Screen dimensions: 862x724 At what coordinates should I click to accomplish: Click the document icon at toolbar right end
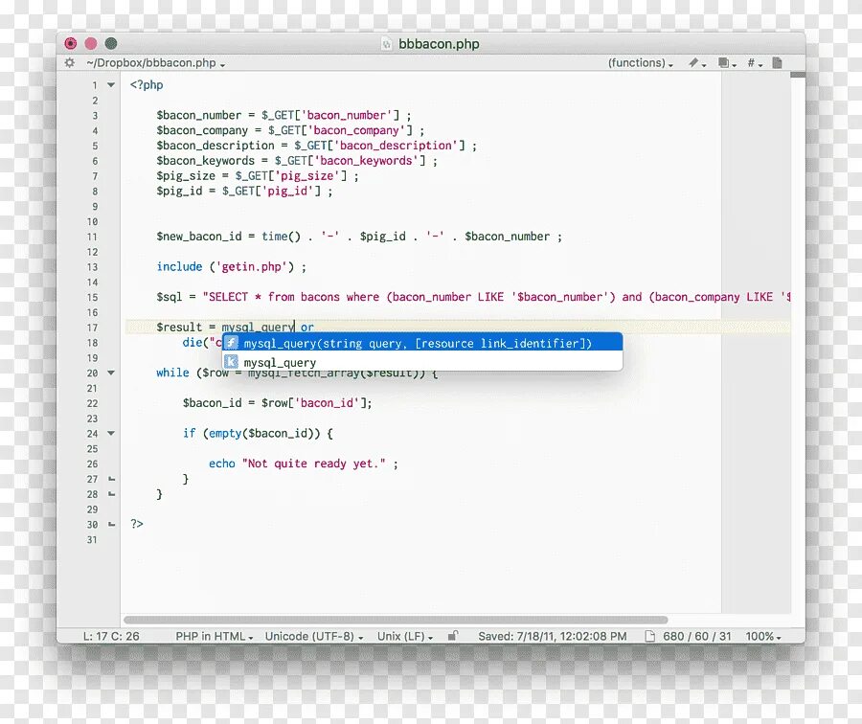[x=777, y=62]
